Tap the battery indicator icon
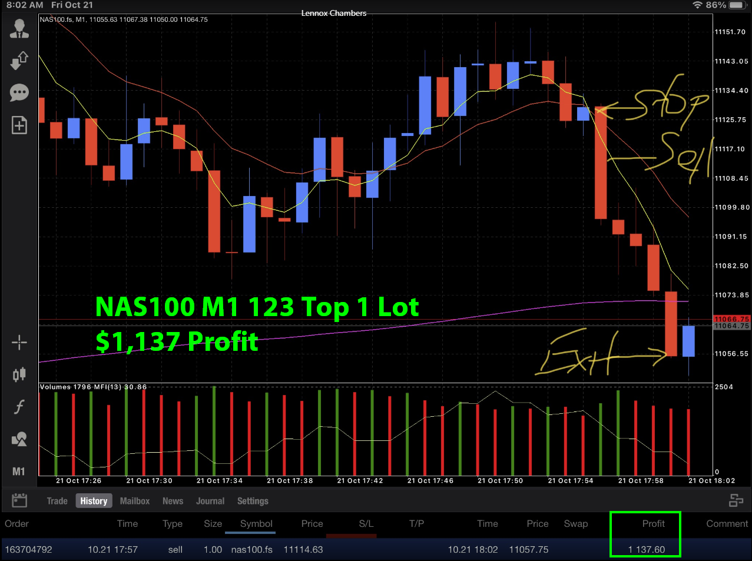Image resolution: width=752 pixels, height=561 pixels. pos(738,5)
